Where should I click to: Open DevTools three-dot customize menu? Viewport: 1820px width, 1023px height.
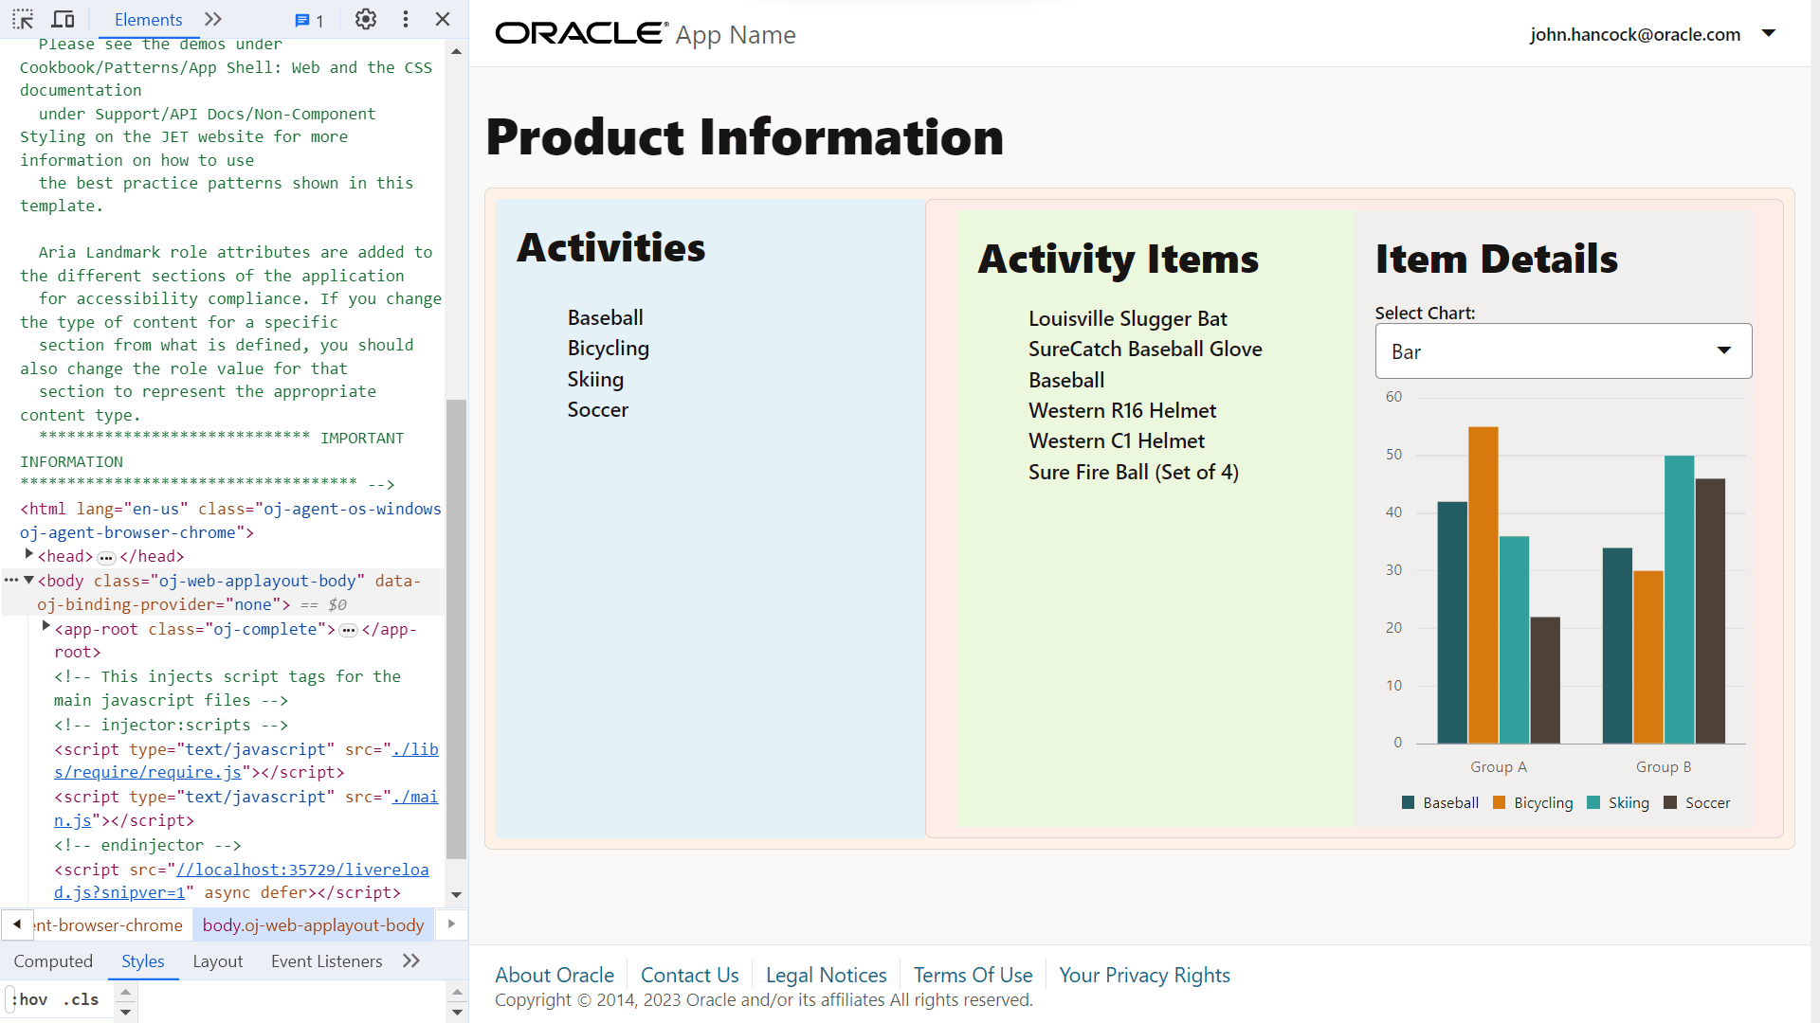click(x=406, y=19)
